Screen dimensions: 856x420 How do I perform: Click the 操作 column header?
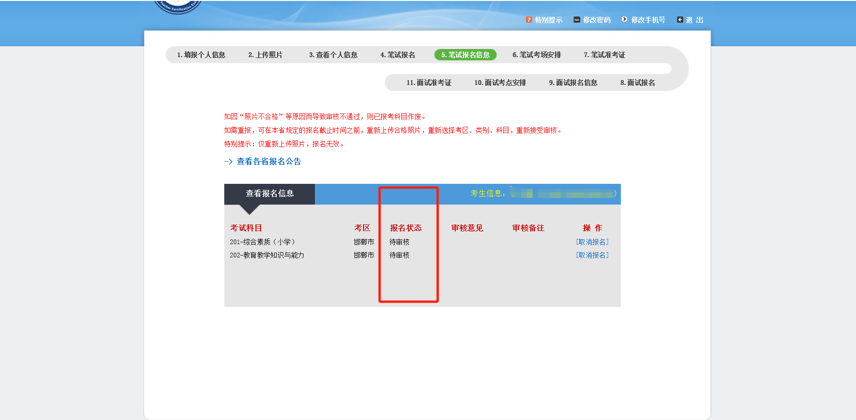click(593, 228)
